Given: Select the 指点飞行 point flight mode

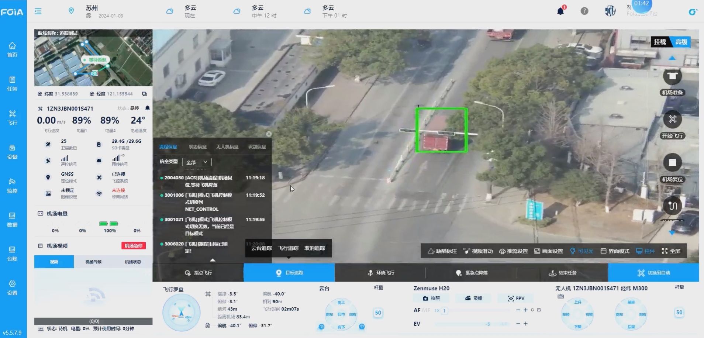Looking at the screenshot, I should [198, 273].
